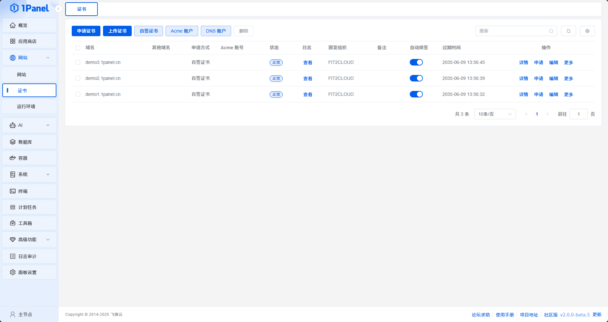608x322 pixels.
Task: Open the 项目地址 footer link
Action: (x=529, y=315)
